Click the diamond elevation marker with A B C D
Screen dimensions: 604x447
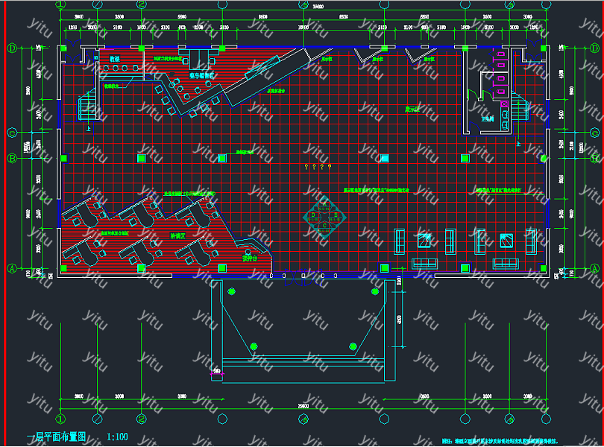point(325,216)
